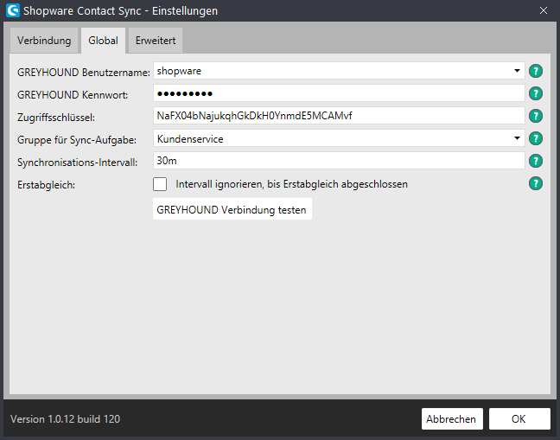Open help for GREYHOUND Kennwort field
This screenshot has width=560, height=440.
[x=535, y=93]
